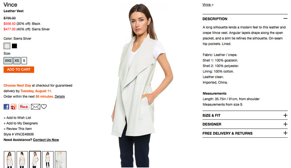Email this item with envelope icon
This screenshot has height=168, width=291.
[35, 107]
